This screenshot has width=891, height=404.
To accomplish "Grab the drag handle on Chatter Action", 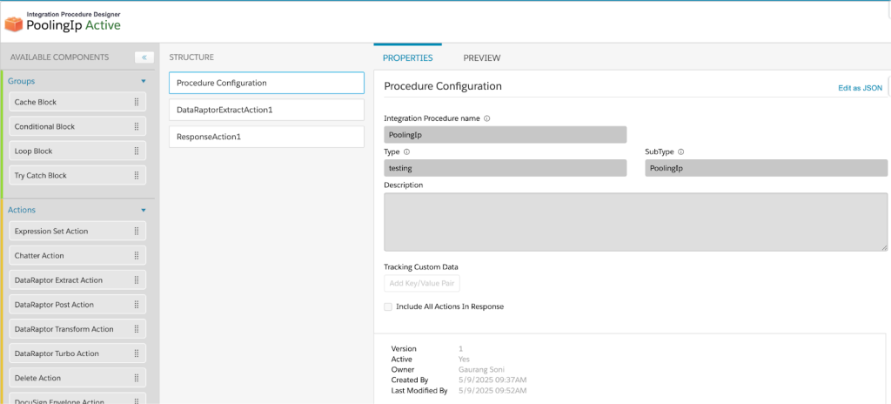I will pyautogui.click(x=137, y=255).
